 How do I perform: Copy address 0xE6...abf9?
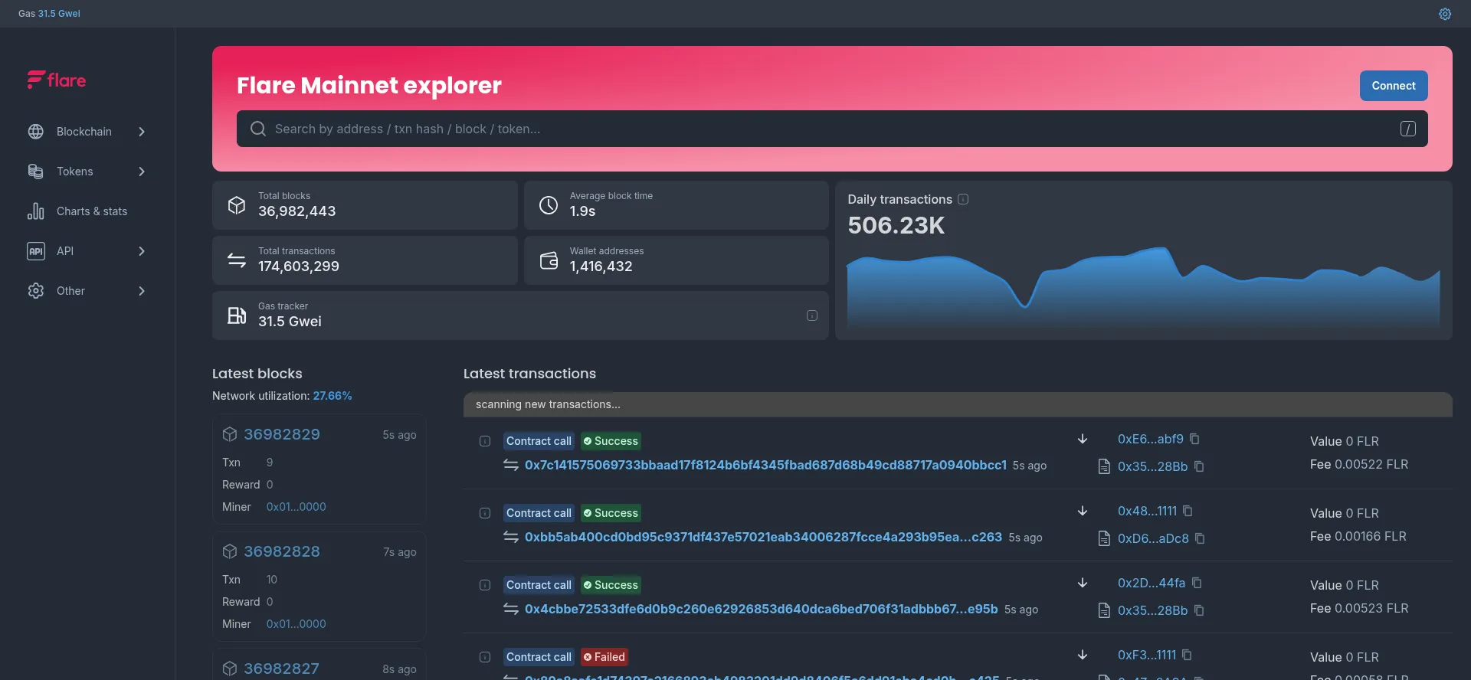tap(1194, 439)
